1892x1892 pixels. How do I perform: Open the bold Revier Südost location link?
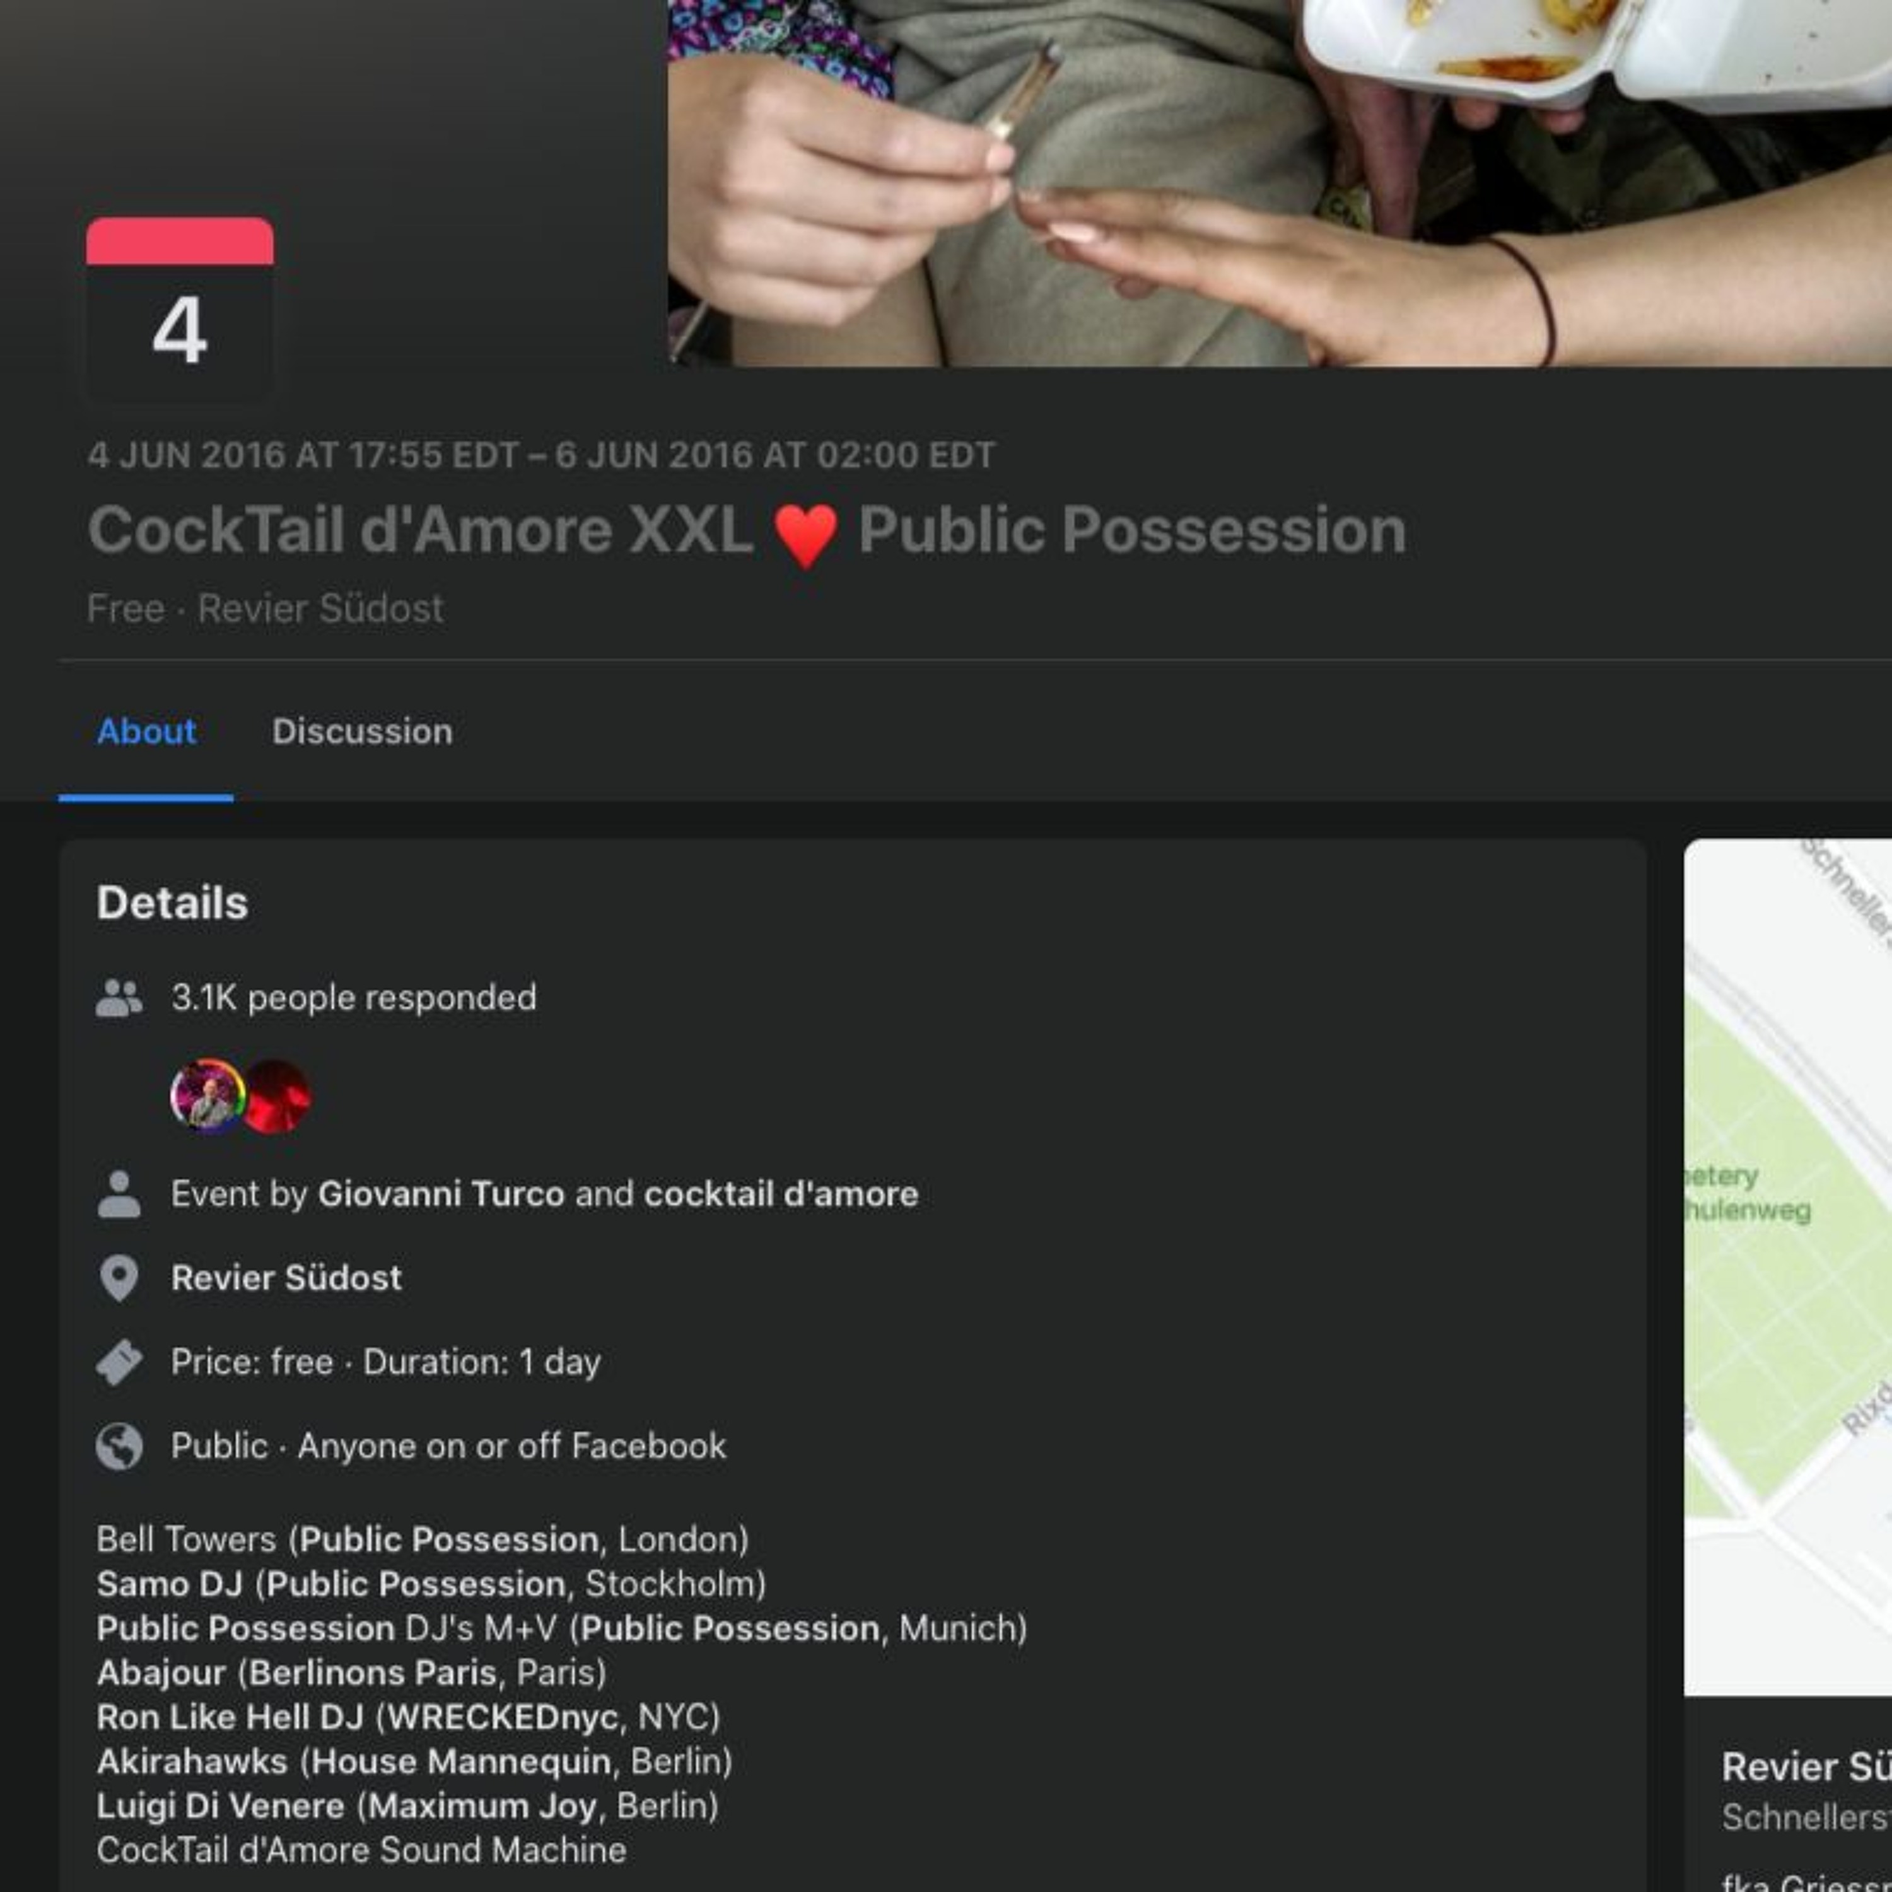tap(286, 1278)
